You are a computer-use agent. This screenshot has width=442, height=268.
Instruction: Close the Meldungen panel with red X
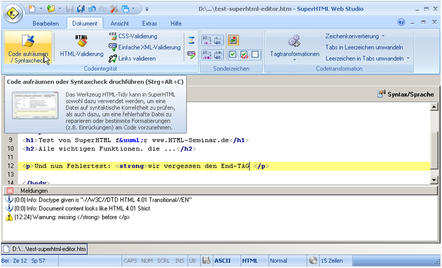10,190
